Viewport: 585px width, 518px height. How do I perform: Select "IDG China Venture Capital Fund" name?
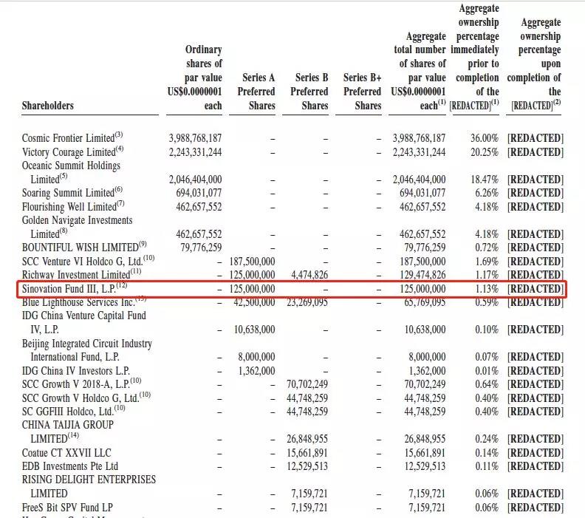tap(84, 316)
